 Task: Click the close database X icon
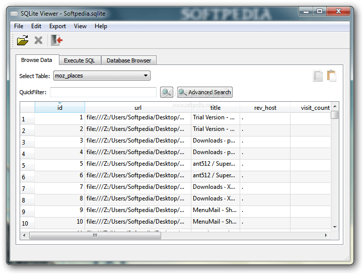point(38,40)
